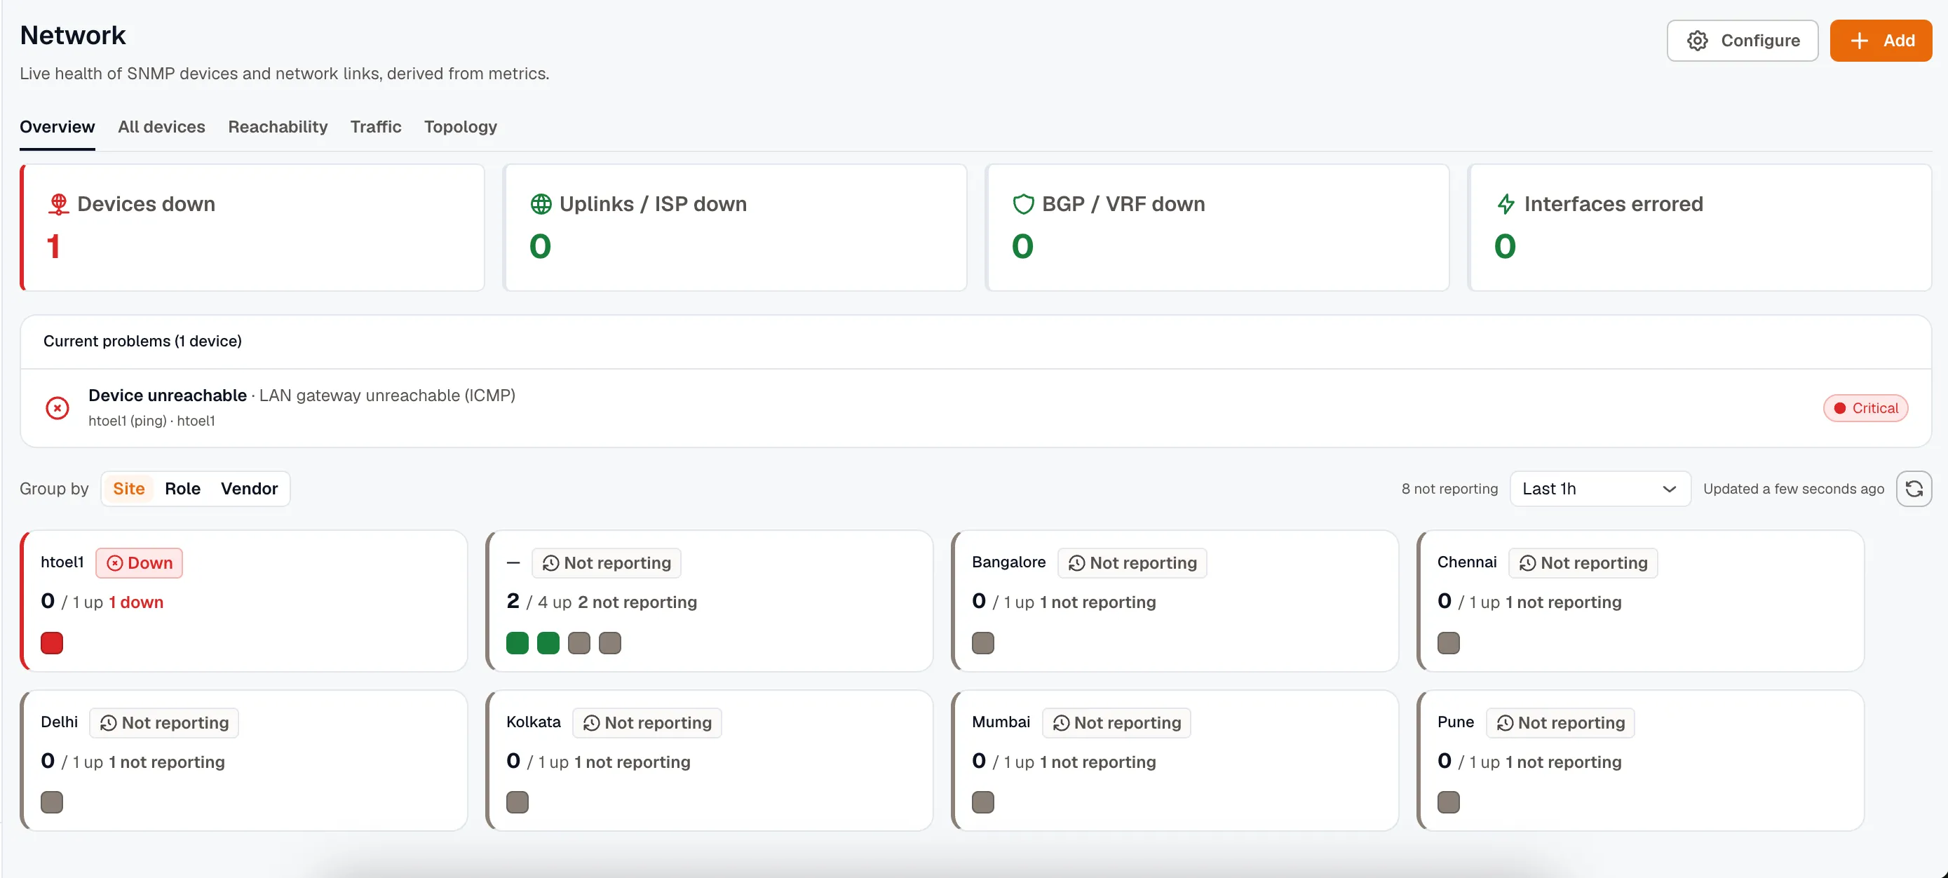Click second green device square in unnamed site

[x=548, y=644]
